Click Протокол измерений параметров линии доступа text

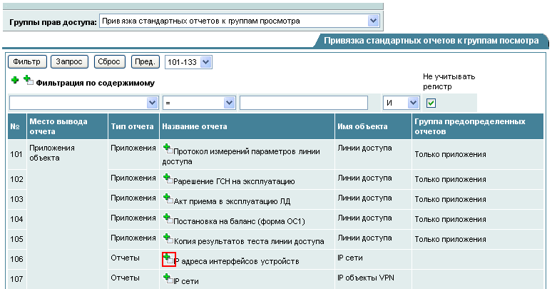tap(241, 156)
